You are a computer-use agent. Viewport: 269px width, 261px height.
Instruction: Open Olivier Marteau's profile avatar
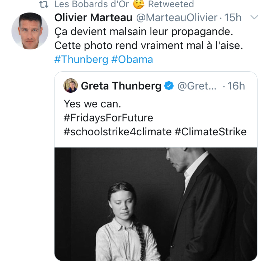(30, 31)
